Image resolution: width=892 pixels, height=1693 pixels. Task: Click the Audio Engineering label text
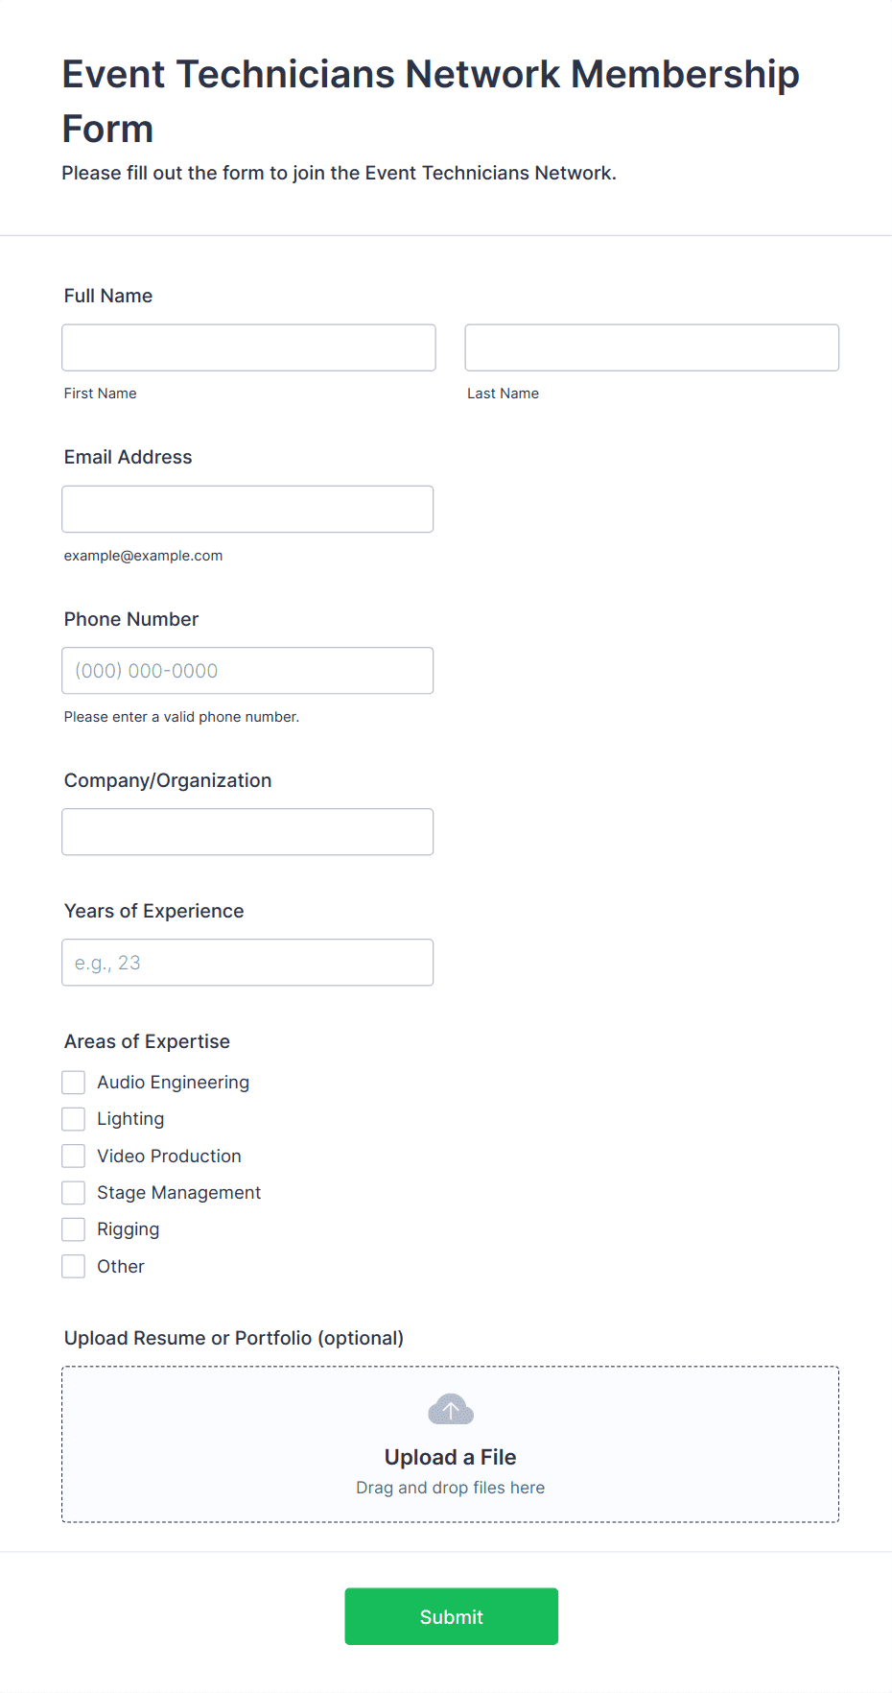(x=174, y=1083)
